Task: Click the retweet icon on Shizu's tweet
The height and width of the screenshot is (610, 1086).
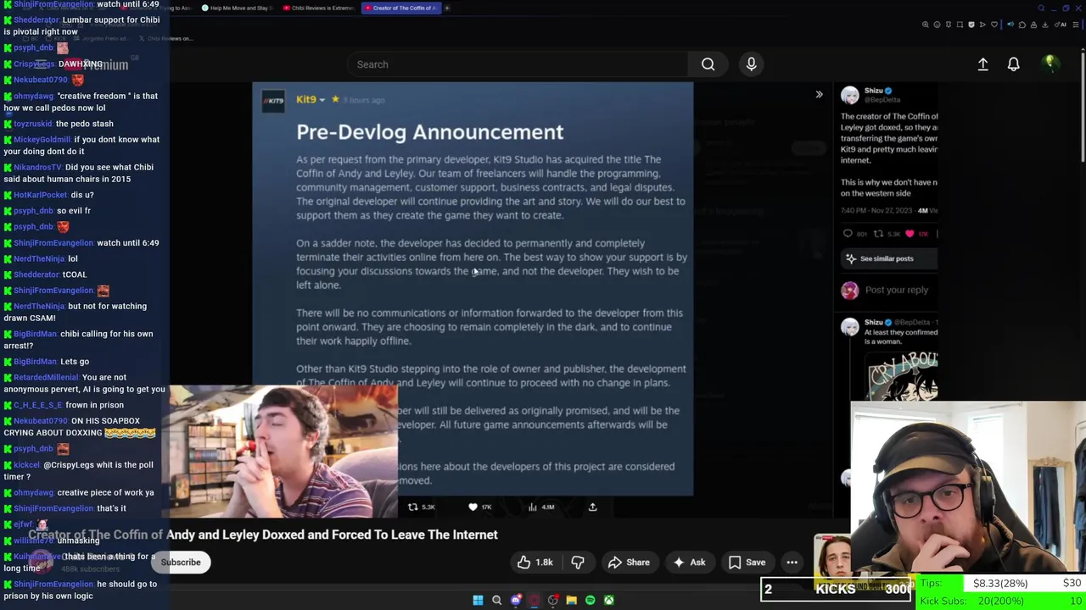Action: 878,234
